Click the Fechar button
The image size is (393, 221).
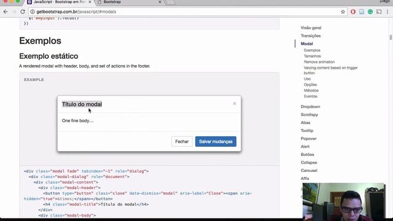(182, 142)
